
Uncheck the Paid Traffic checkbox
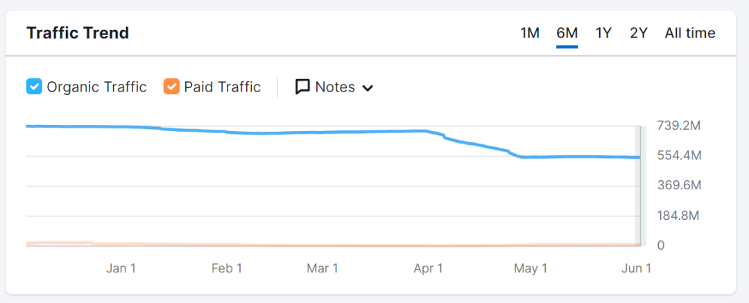(171, 87)
